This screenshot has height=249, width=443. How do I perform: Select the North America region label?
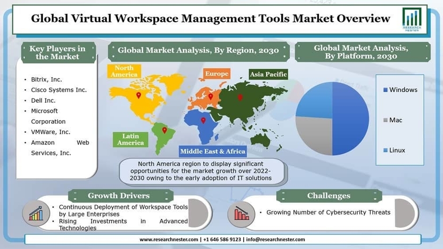pos(124,71)
